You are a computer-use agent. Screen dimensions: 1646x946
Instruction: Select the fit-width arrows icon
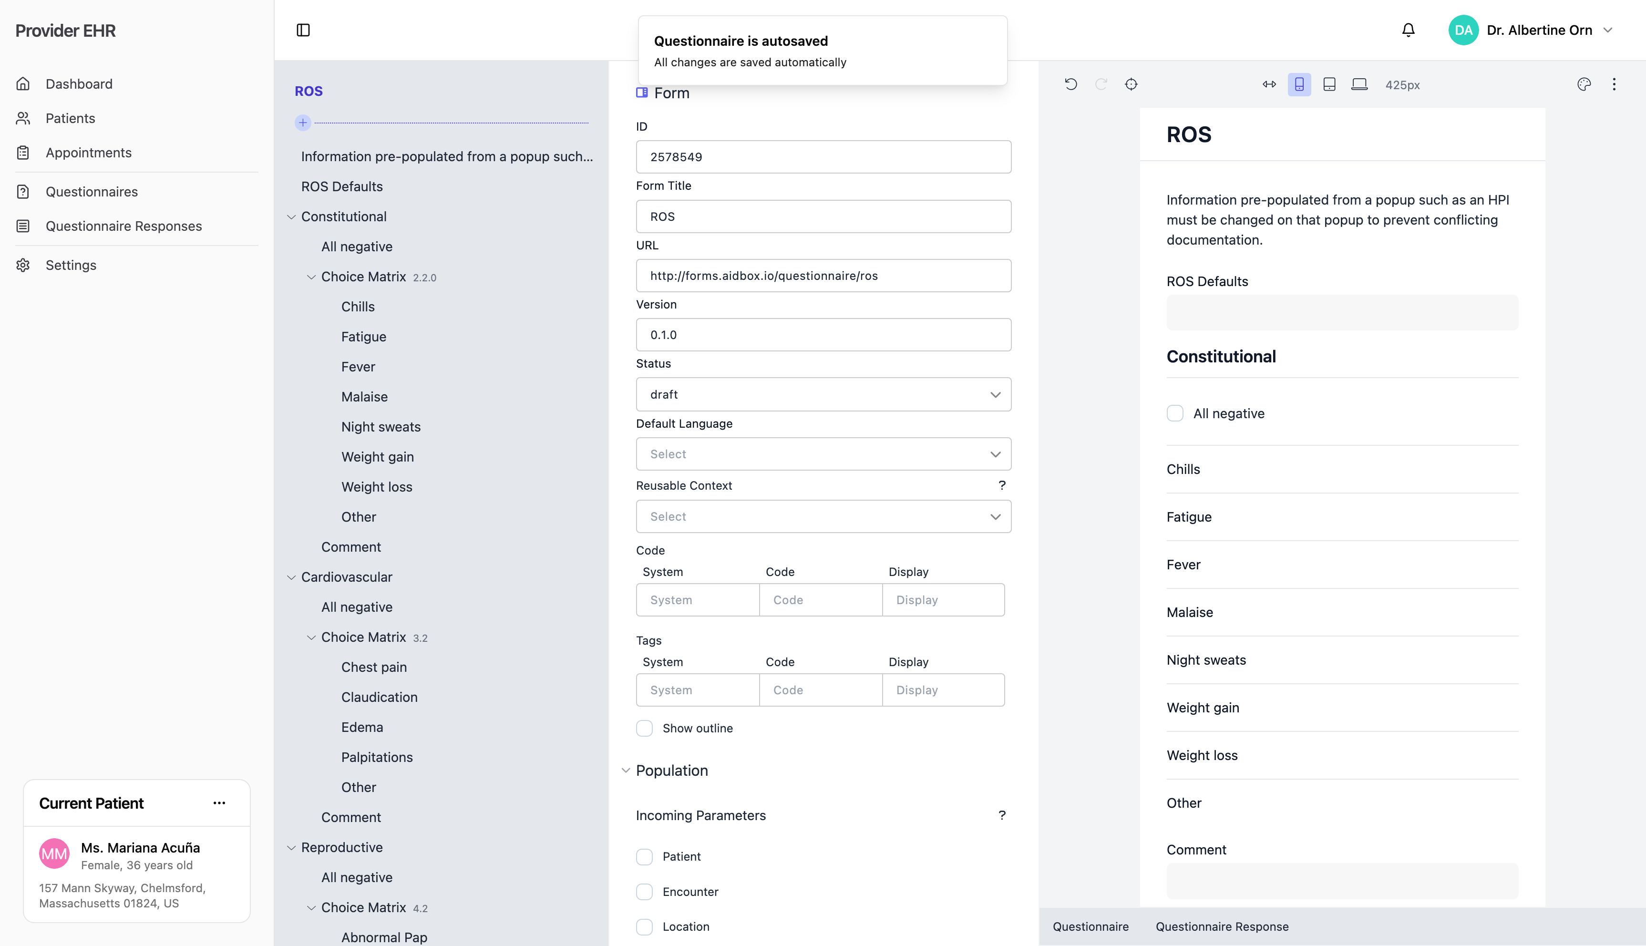click(x=1269, y=84)
